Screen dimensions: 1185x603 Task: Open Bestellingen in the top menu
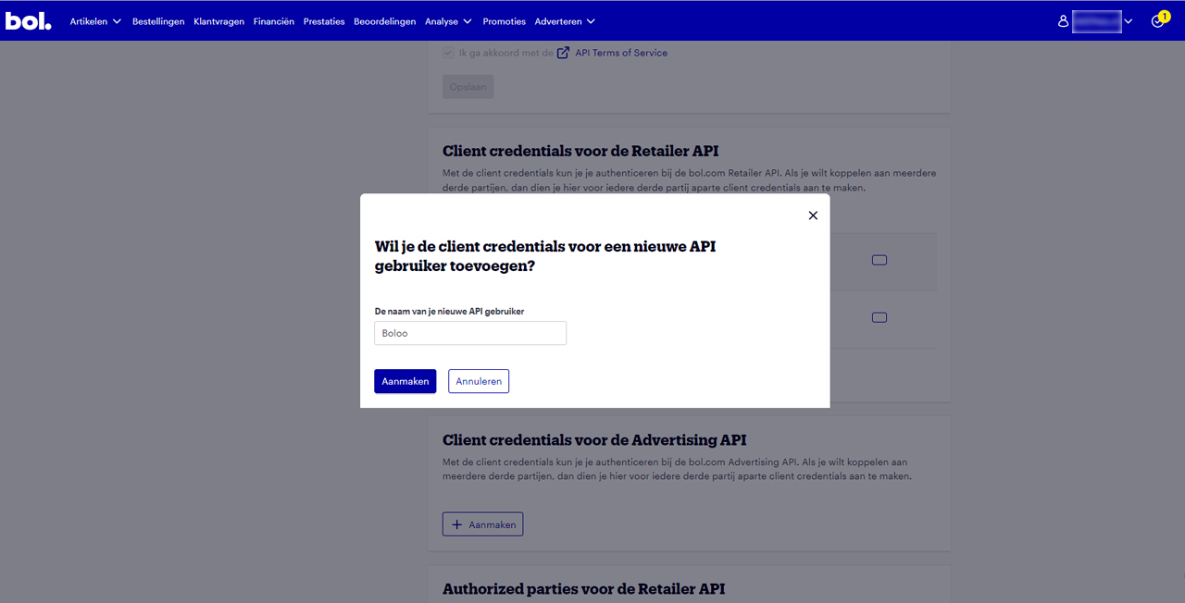(x=158, y=21)
